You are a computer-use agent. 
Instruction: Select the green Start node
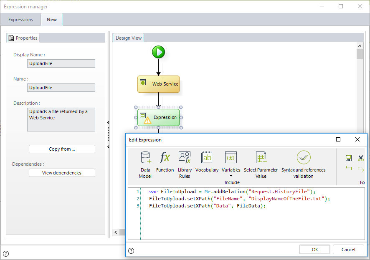(158, 52)
